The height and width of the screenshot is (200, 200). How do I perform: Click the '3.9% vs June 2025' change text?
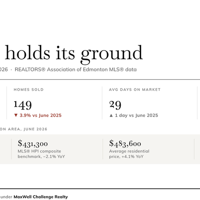pos(40,115)
